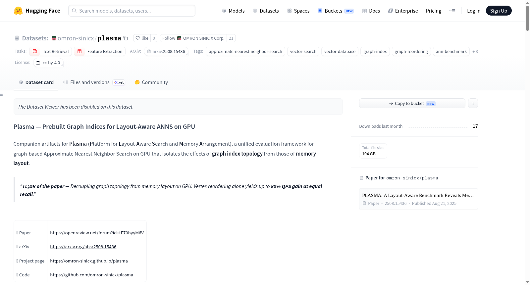The image size is (530, 285).
Task: Expand the +3 additional tags
Action: [475, 51]
